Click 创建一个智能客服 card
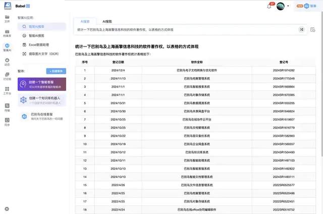The height and width of the screenshot is (214, 323). pyautogui.click(x=42, y=84)
